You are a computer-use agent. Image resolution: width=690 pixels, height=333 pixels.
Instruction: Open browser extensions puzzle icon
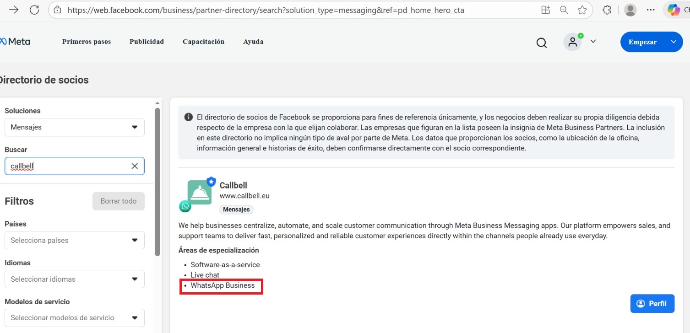click(607, 10)
